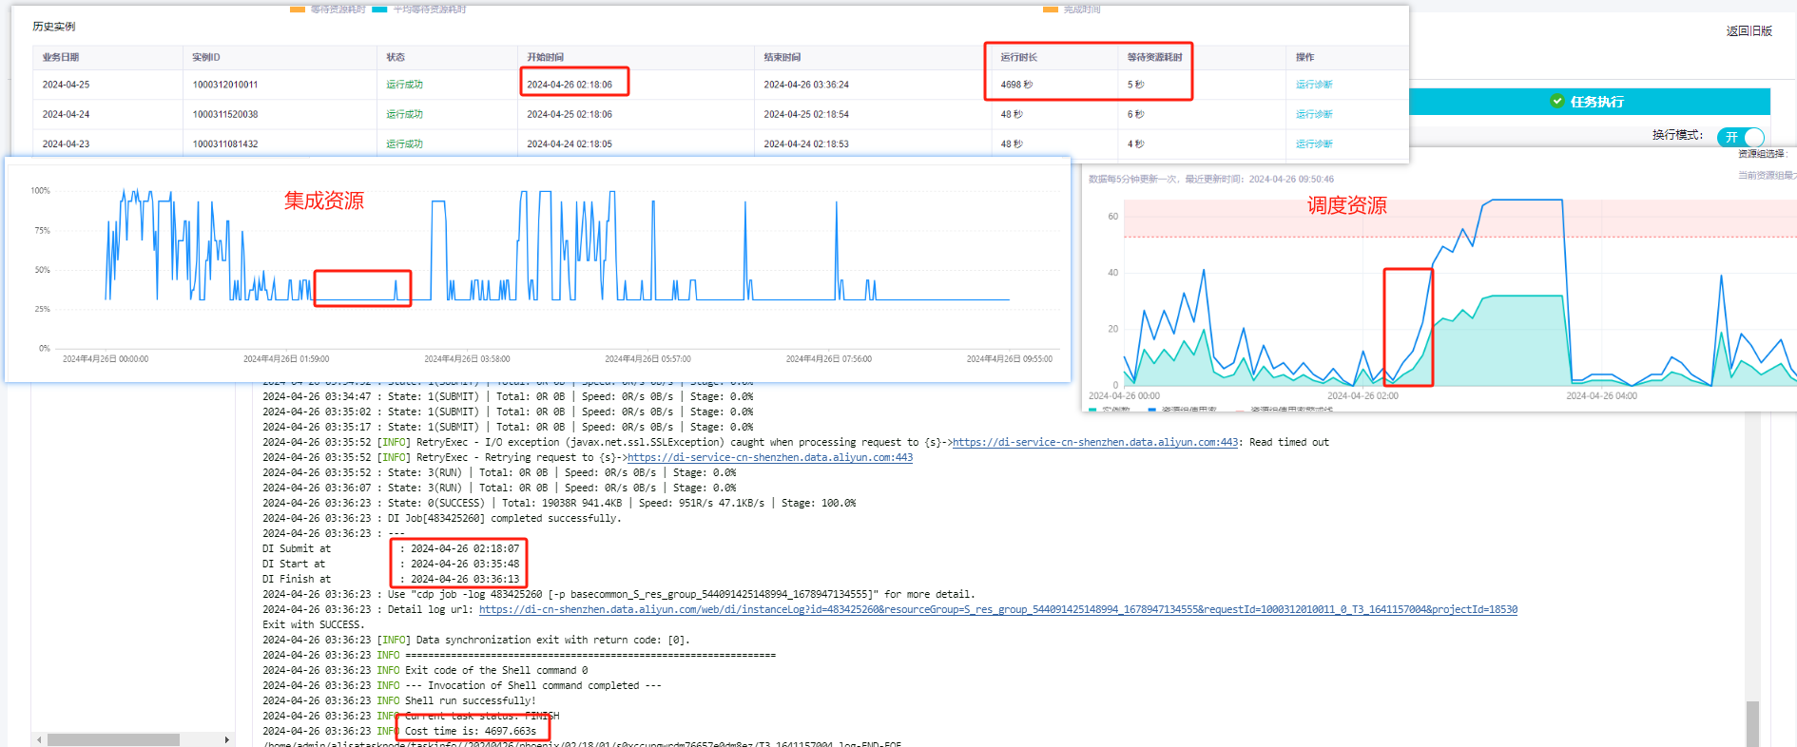Select business date cell 2024-04-23

[66, 144]
